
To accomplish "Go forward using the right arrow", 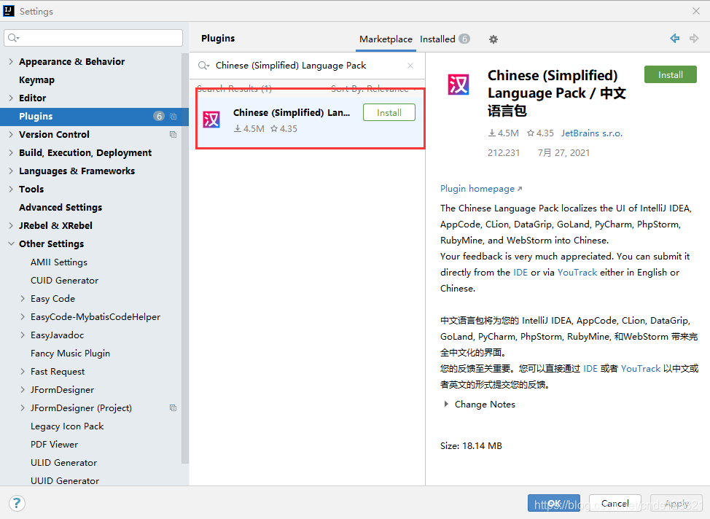I will tap(694, 39).
